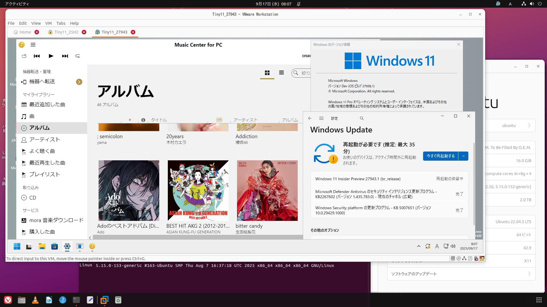
Task: Go to the previous track
Action: (x=37, y=56)
